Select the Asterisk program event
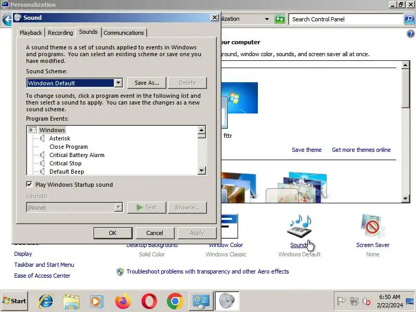 pos(60,138)
